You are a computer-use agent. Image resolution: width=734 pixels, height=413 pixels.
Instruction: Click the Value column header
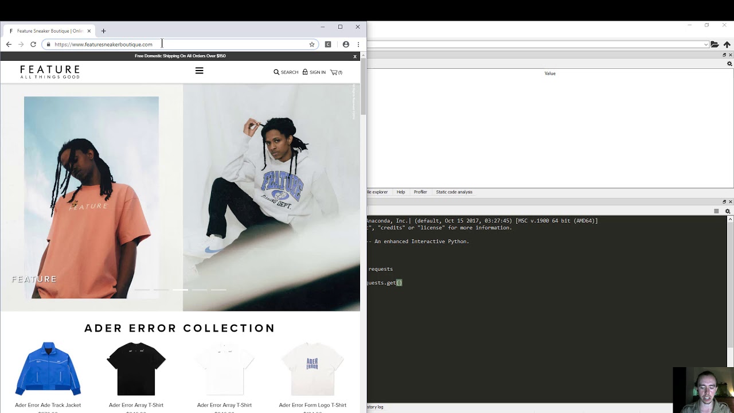[x=550, y=73]
